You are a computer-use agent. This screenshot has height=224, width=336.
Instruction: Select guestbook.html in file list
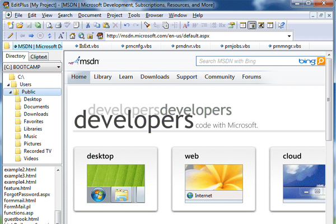point(21,220)
